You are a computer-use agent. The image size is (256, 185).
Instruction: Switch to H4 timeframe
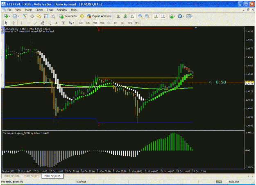click(116, 23)
